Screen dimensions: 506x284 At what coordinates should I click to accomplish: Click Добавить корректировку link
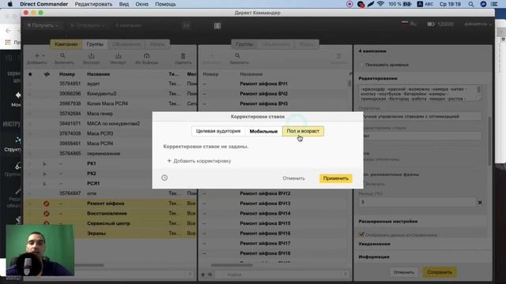click(198, 161)
